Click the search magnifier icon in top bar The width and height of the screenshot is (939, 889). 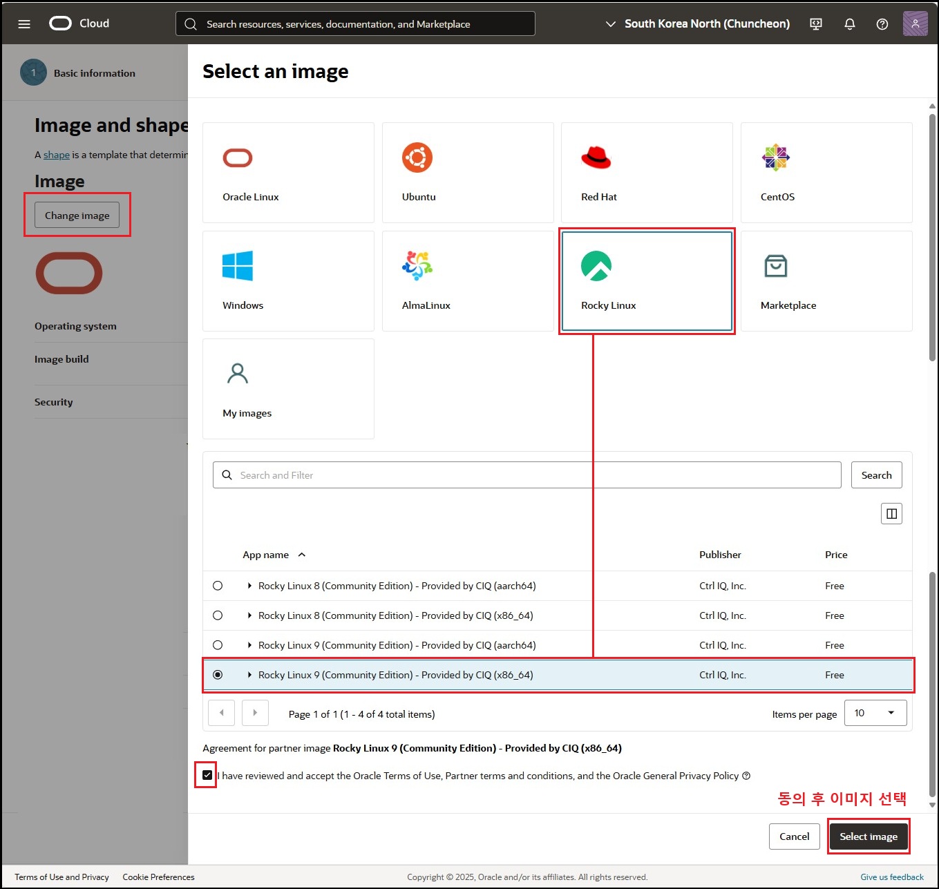(191, 24)
